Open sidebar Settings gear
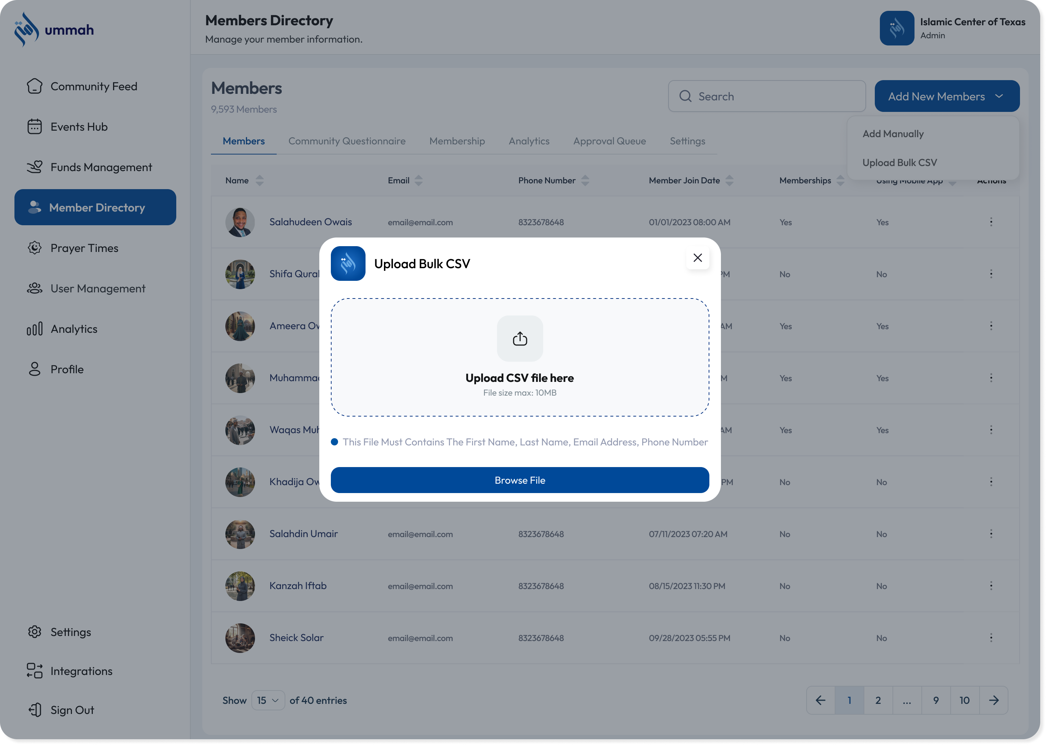Screen dimensions: 1046x745 pos(34,632)
